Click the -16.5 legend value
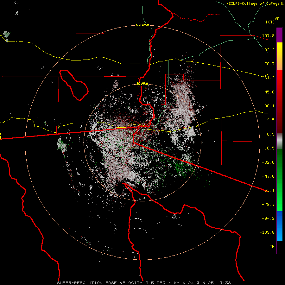The image size is (285, 285). 268,148
